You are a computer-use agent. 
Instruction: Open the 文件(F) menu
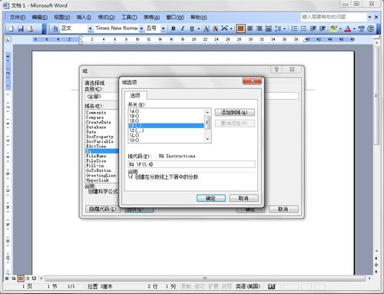tap(18, 17)
